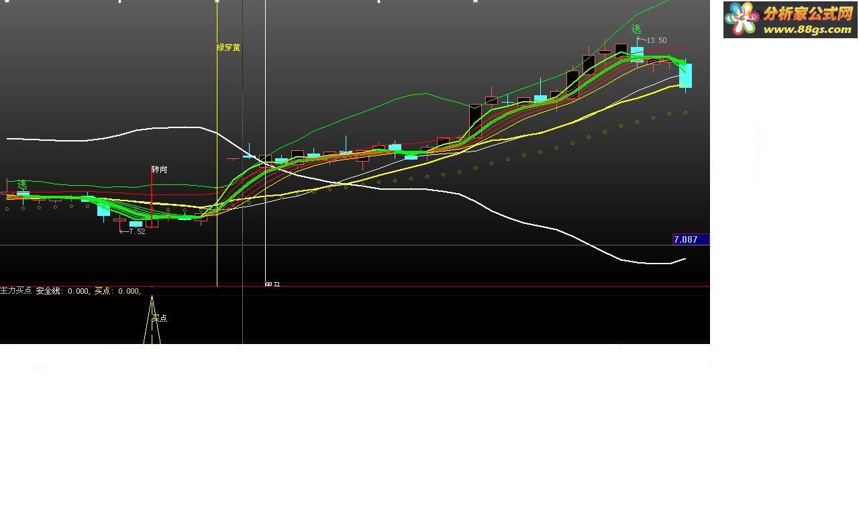
Task: Click the red vertical bar under 转向
Action: click(x=152, y=196)
